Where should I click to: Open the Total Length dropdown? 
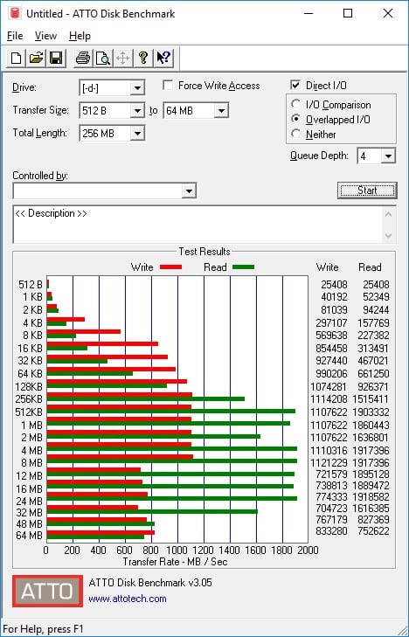click(137, 133)
